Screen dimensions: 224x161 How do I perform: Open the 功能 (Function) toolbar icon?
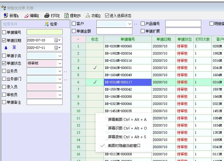(x=88, y=16)
